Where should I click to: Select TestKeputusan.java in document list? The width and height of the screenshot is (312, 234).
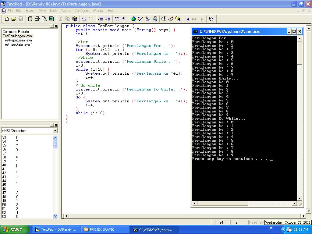pyautogui.click(x=17, y=40)
